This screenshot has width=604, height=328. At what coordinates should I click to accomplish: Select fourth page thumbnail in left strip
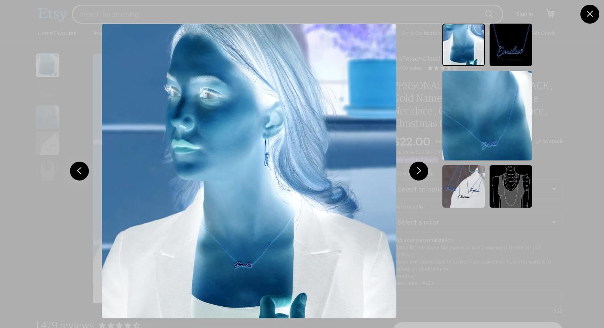point(48,143)
